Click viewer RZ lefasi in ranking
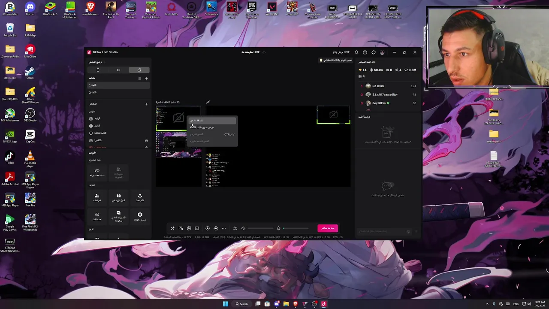Viewport: 549px width, 309px height. (x=388, y=86)
